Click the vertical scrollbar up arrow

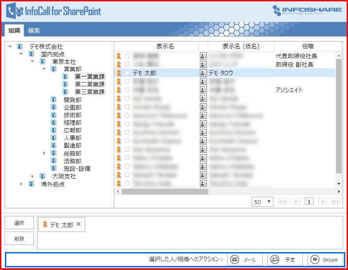click(x=339, y=55)
